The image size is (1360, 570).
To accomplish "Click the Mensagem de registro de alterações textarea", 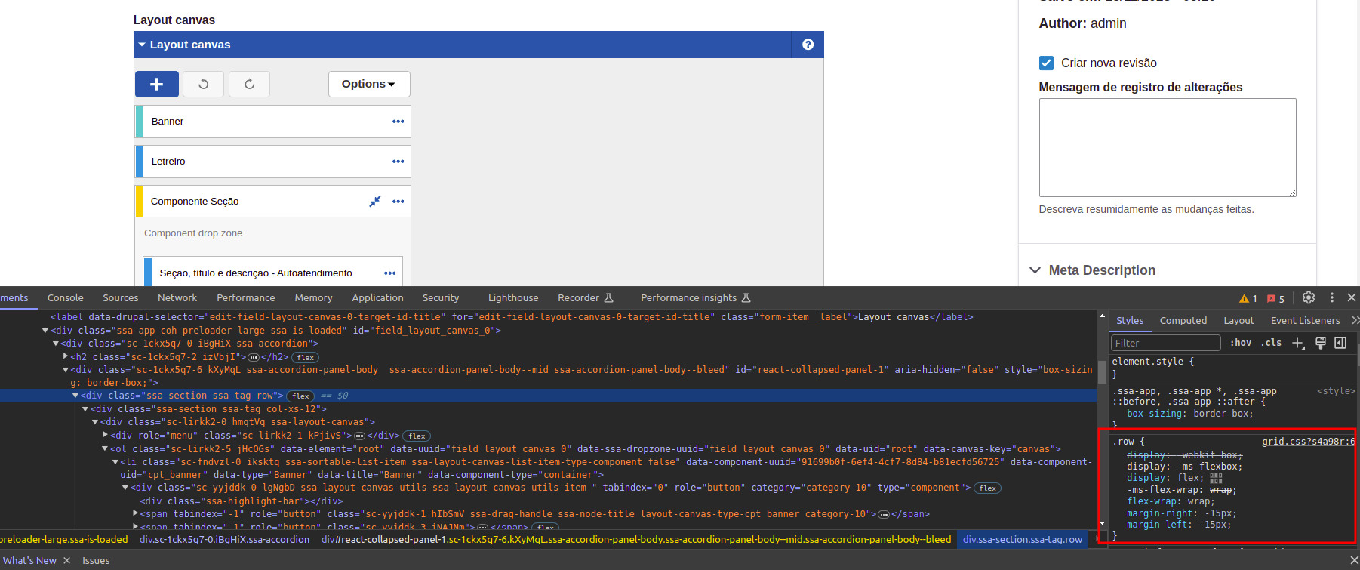I will 1167,147.
